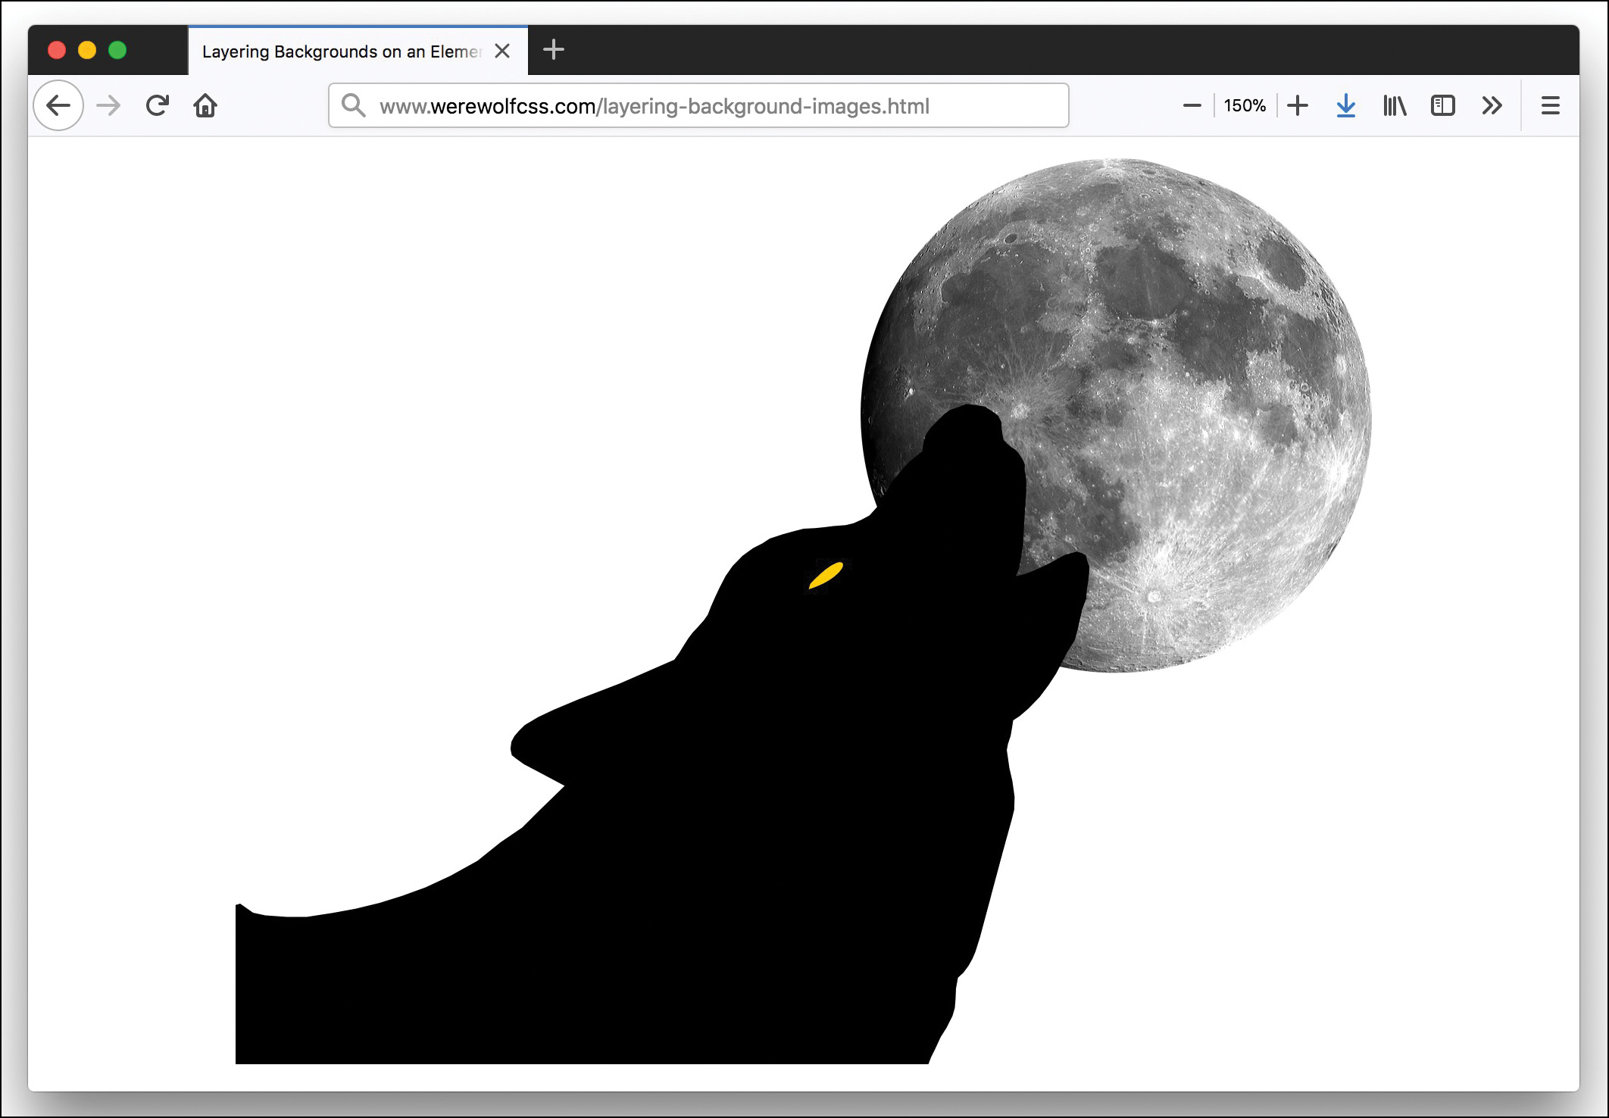This screenshot has width=1609, height=1118.
Task: Click the Forward navigation arrow
Action: point(108,105)
